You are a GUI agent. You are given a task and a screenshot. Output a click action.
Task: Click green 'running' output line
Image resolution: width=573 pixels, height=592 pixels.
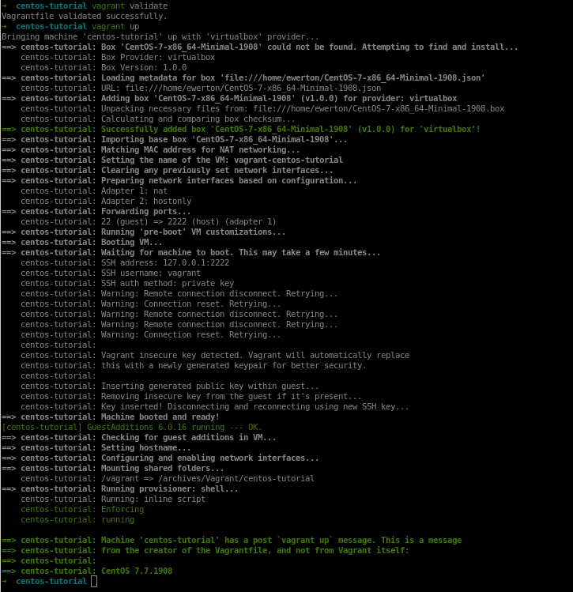[77, 519]
